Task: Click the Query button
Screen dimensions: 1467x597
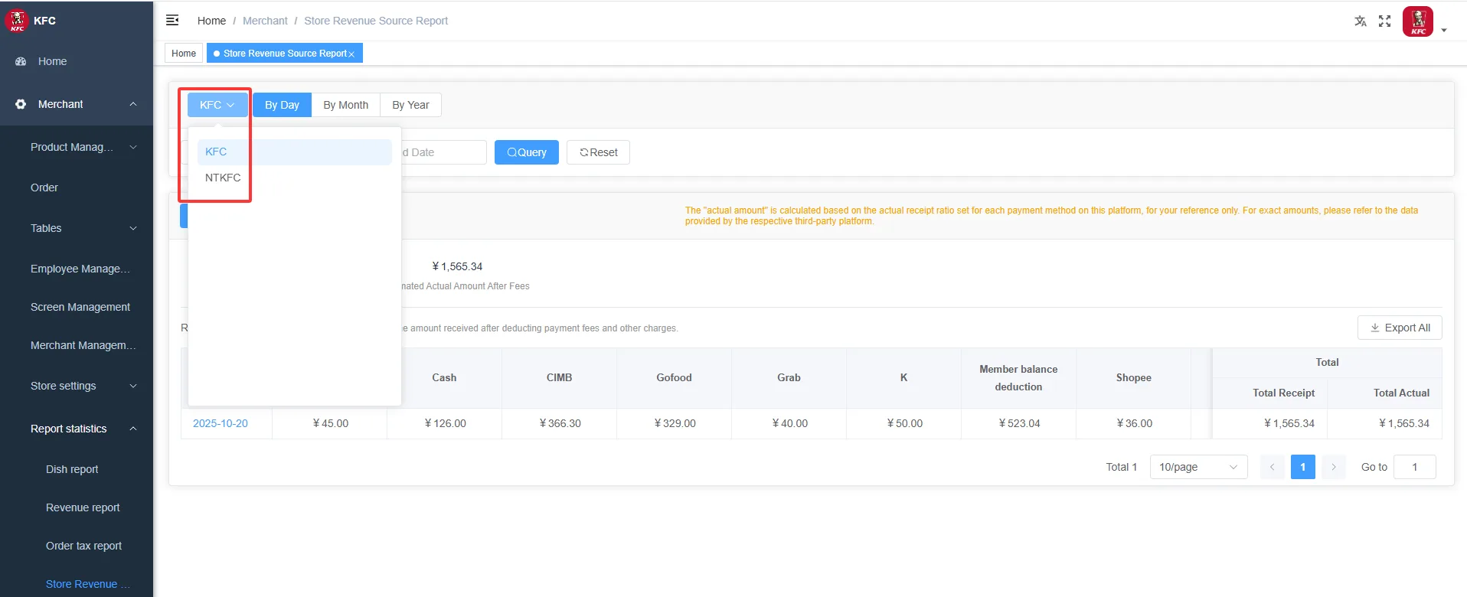Action: point(527,152)
